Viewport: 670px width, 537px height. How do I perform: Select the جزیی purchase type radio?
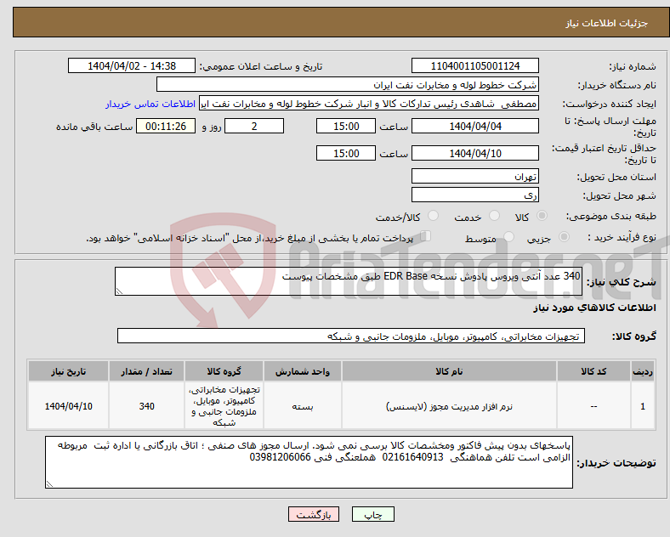point(564,236)
